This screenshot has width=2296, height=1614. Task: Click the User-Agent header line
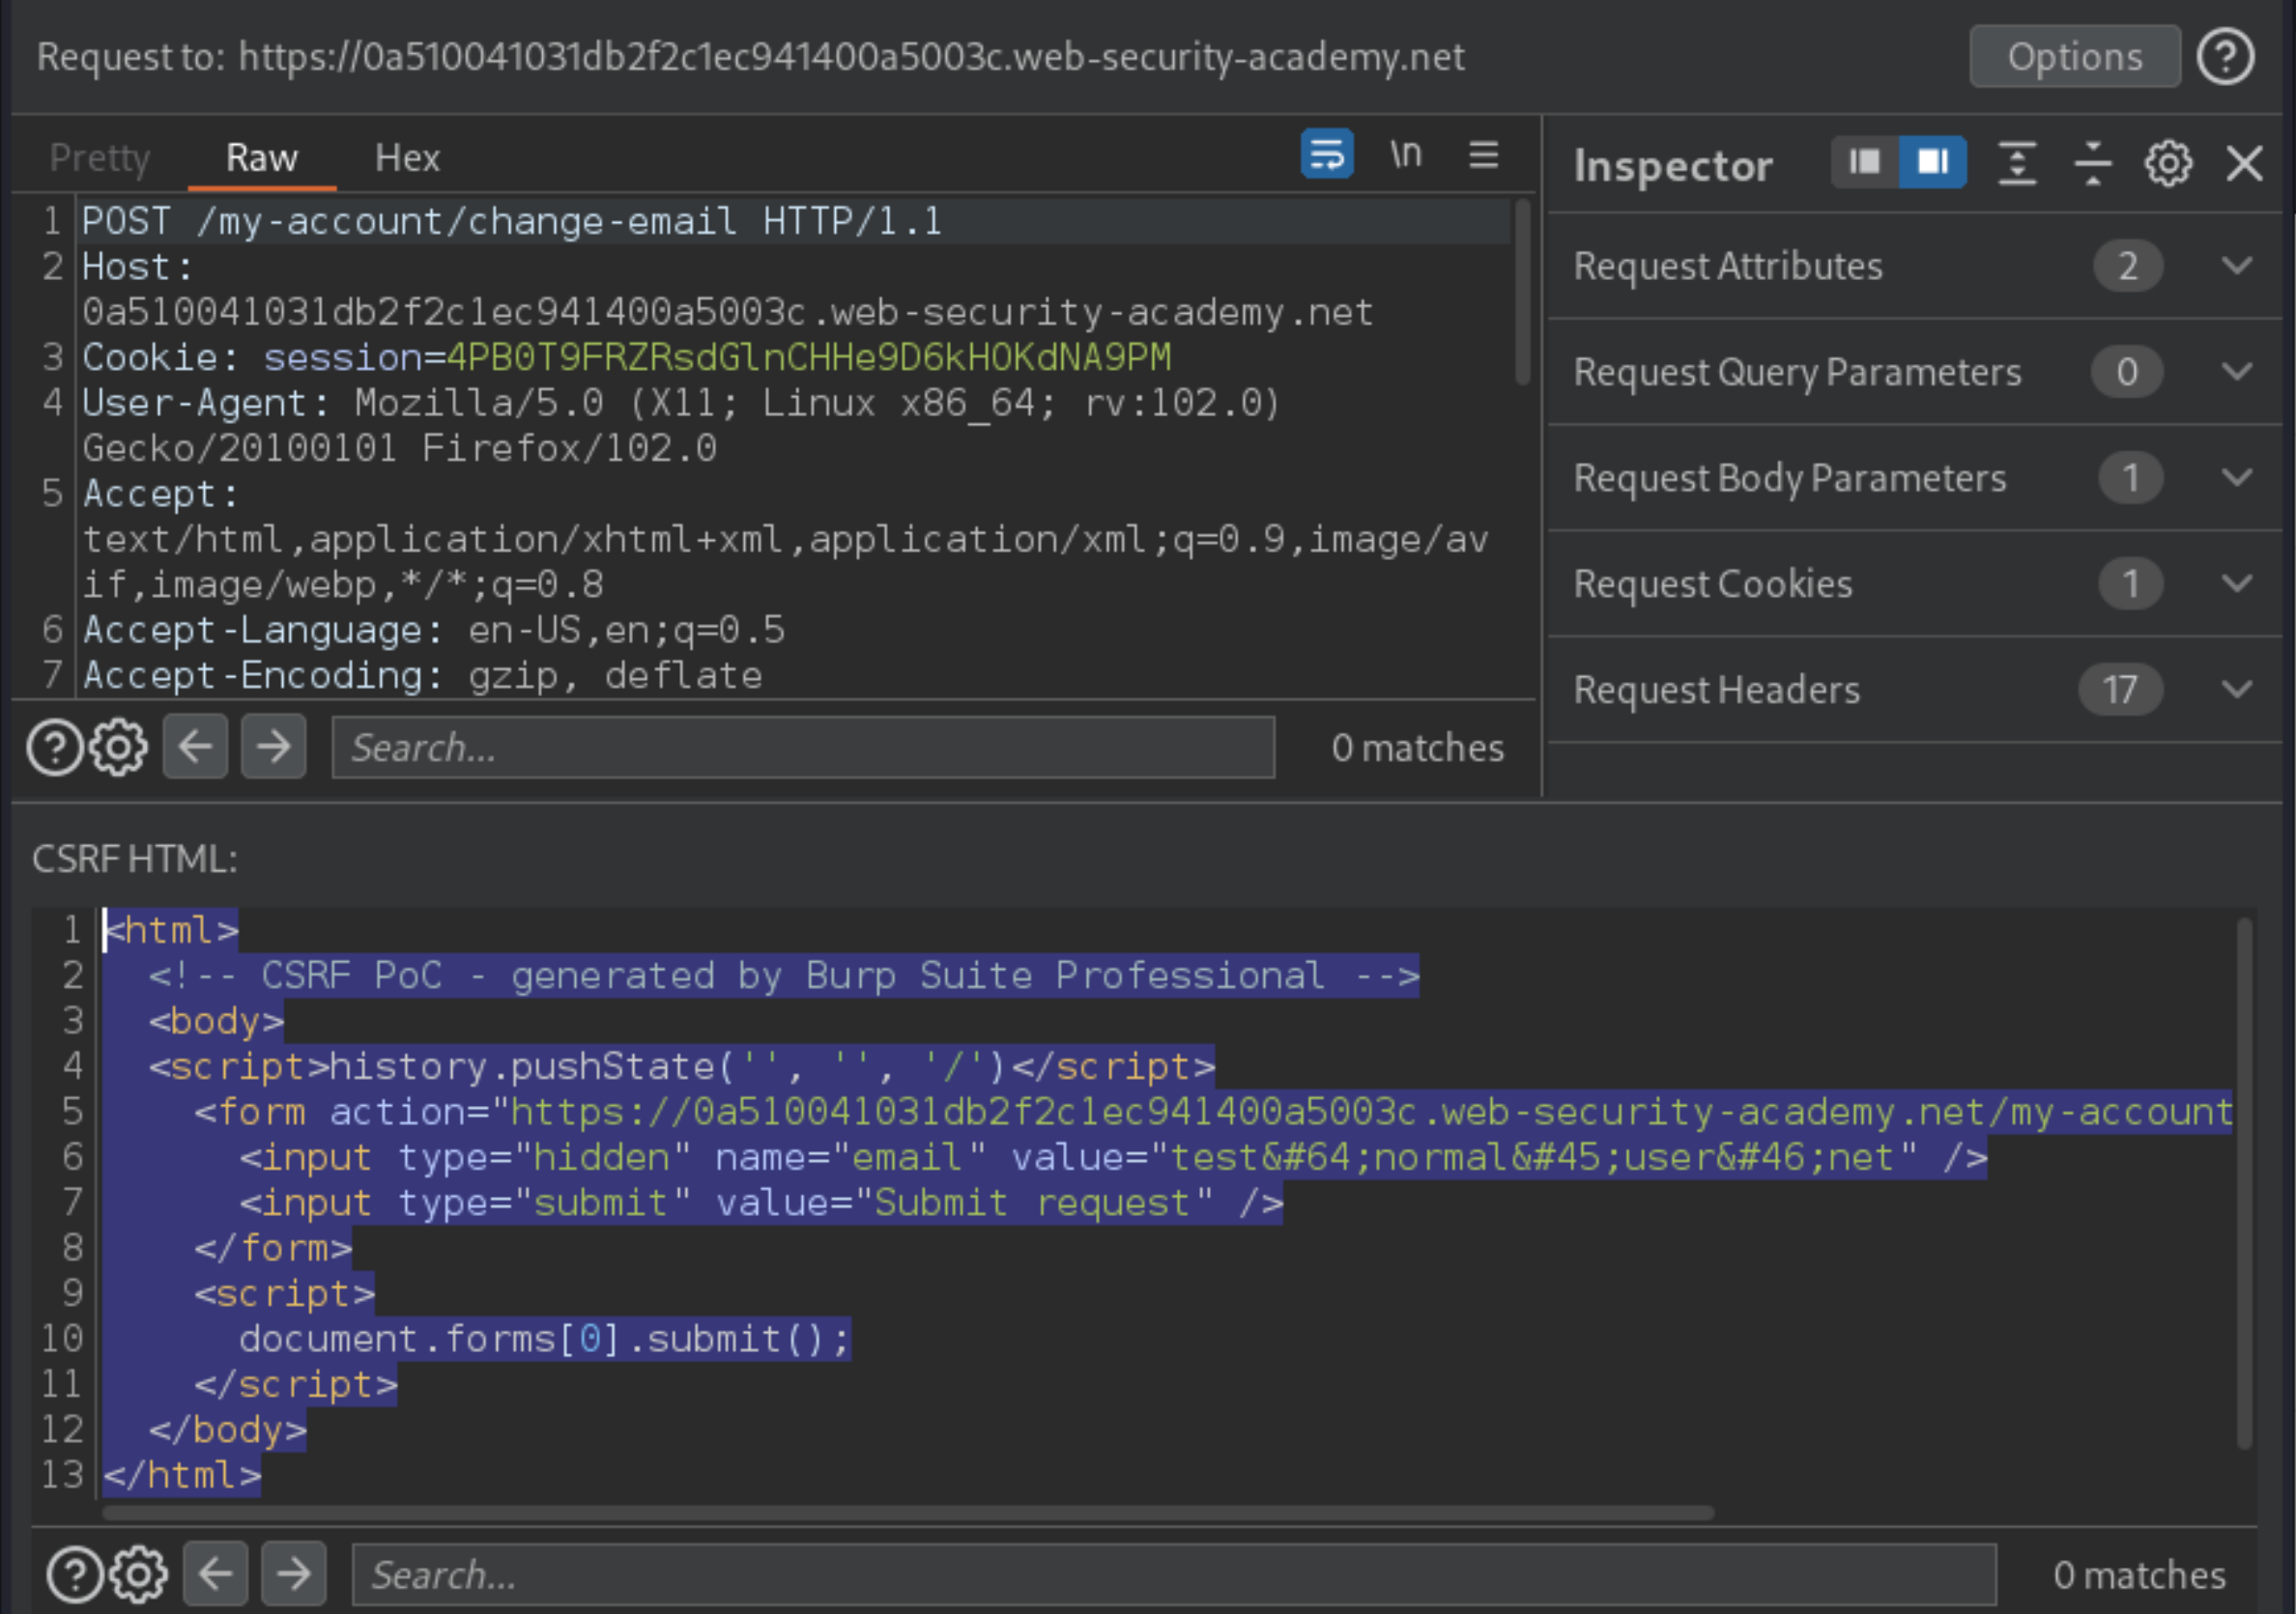point(681,426)
